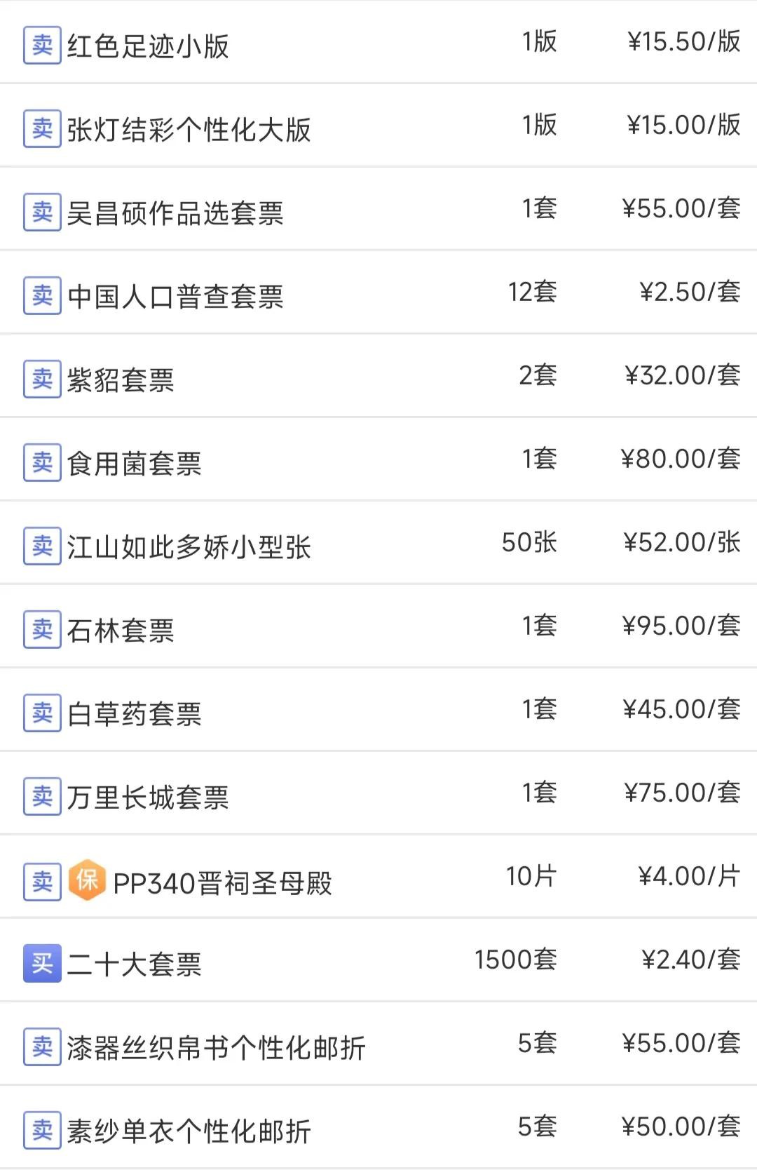The width and height of the screenshot is (757, 1170).
Task: Open the 中国人口普查套票 listing
Action: tap(175, 297)
